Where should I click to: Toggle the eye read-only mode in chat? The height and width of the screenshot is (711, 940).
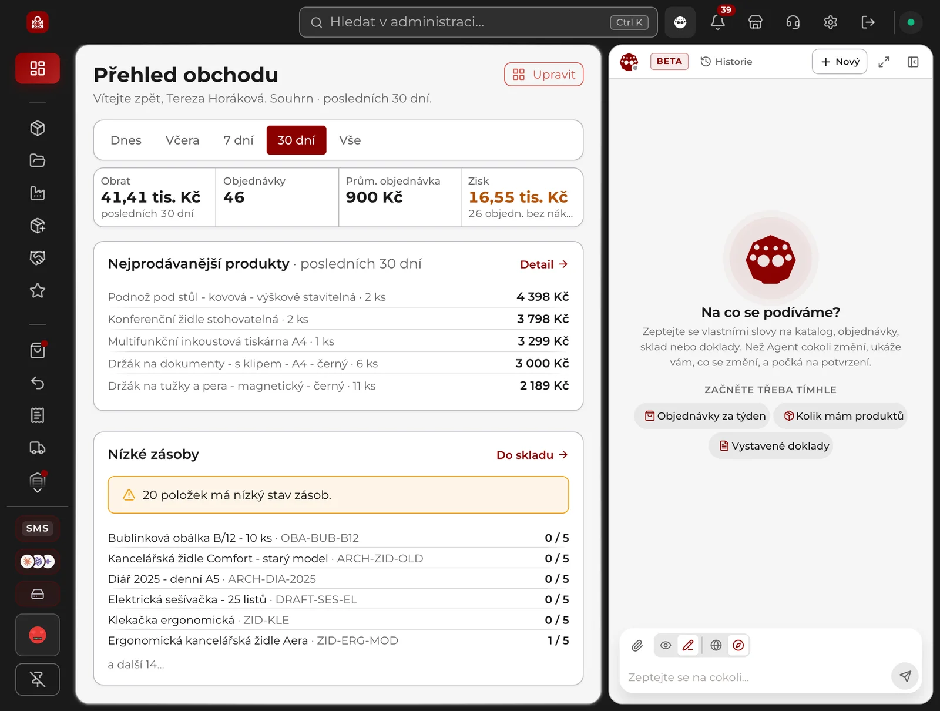pyautogui.click(x=666, y=645)
